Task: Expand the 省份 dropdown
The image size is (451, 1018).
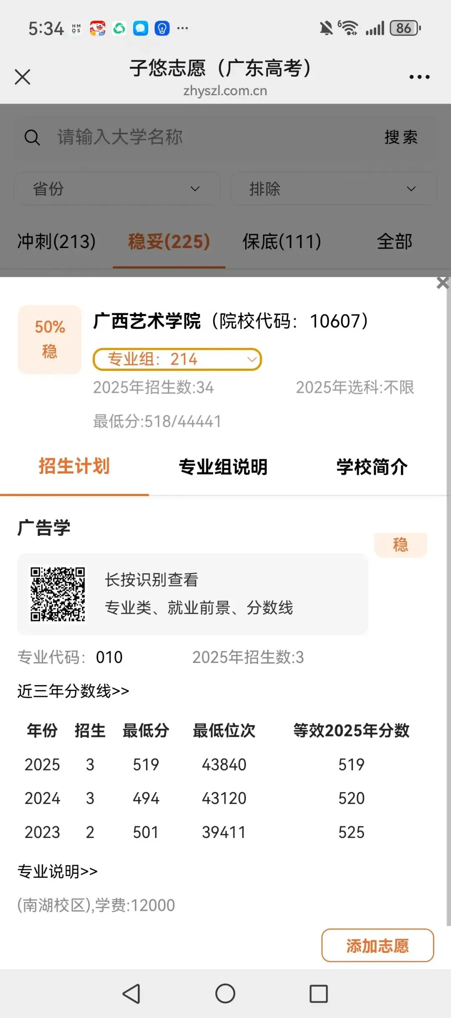Action: 117,189
